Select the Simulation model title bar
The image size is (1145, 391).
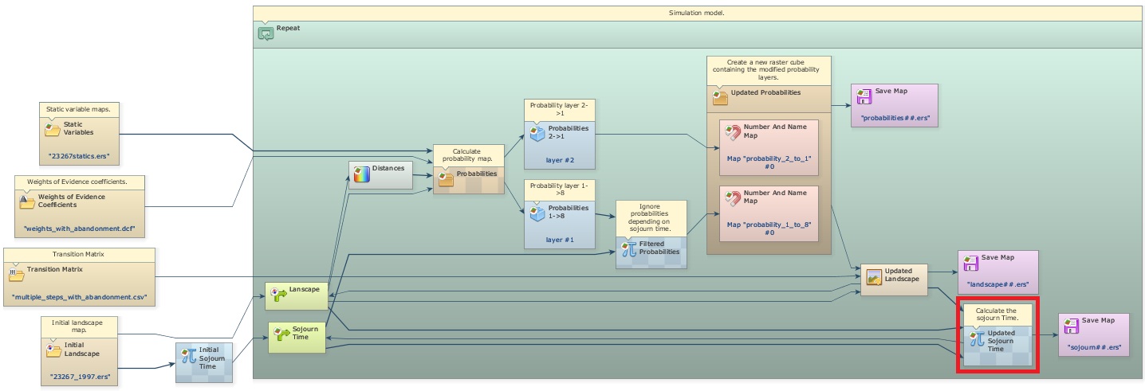[697, 13]
